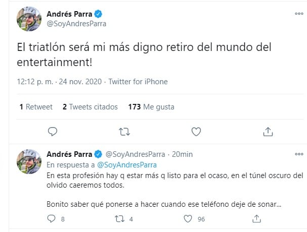
Task: Retweet the main triatlón tweet
Action: pyautogui.click(x=124, y=132)
